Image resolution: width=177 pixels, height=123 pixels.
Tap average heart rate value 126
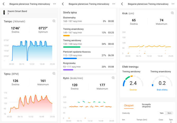coord(15,81)
